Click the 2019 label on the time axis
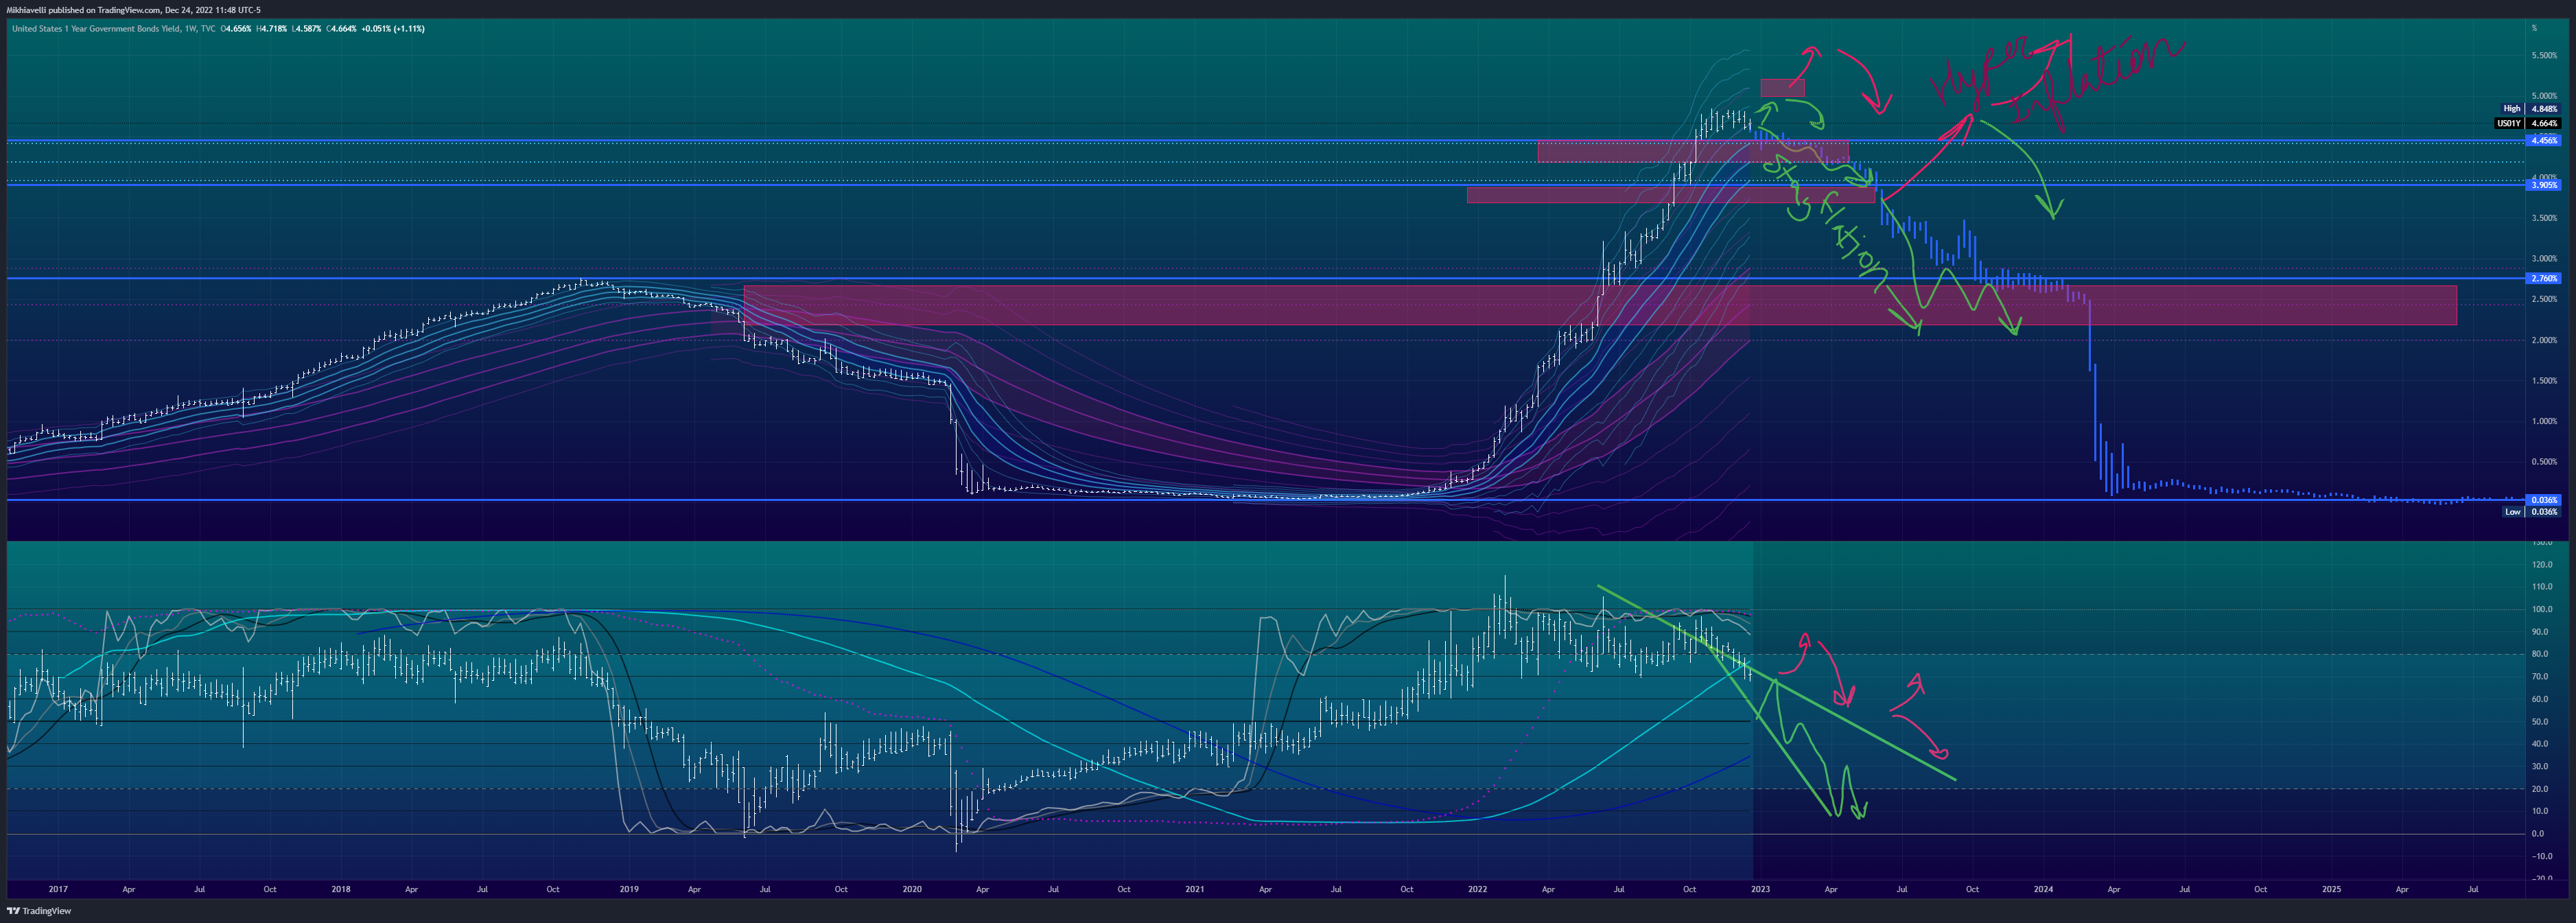Screen dimensions: 2576x923 [628, 889]
